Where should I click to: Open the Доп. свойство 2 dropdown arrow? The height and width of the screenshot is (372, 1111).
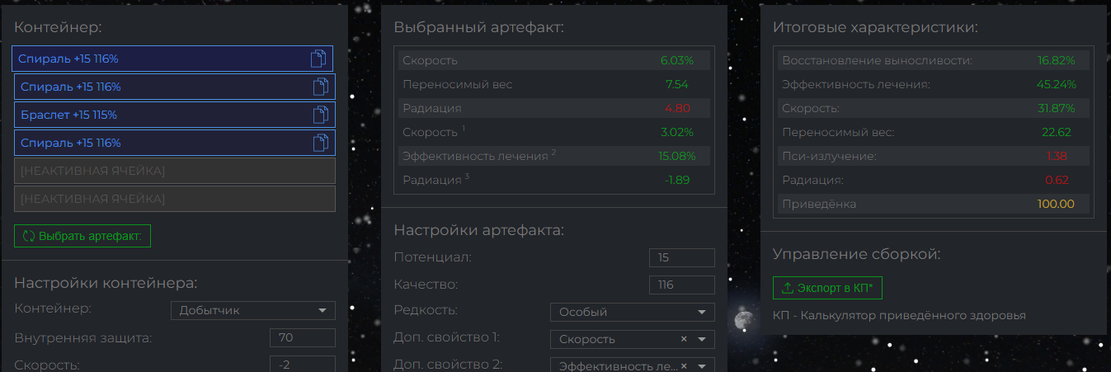tap(702, 365)
